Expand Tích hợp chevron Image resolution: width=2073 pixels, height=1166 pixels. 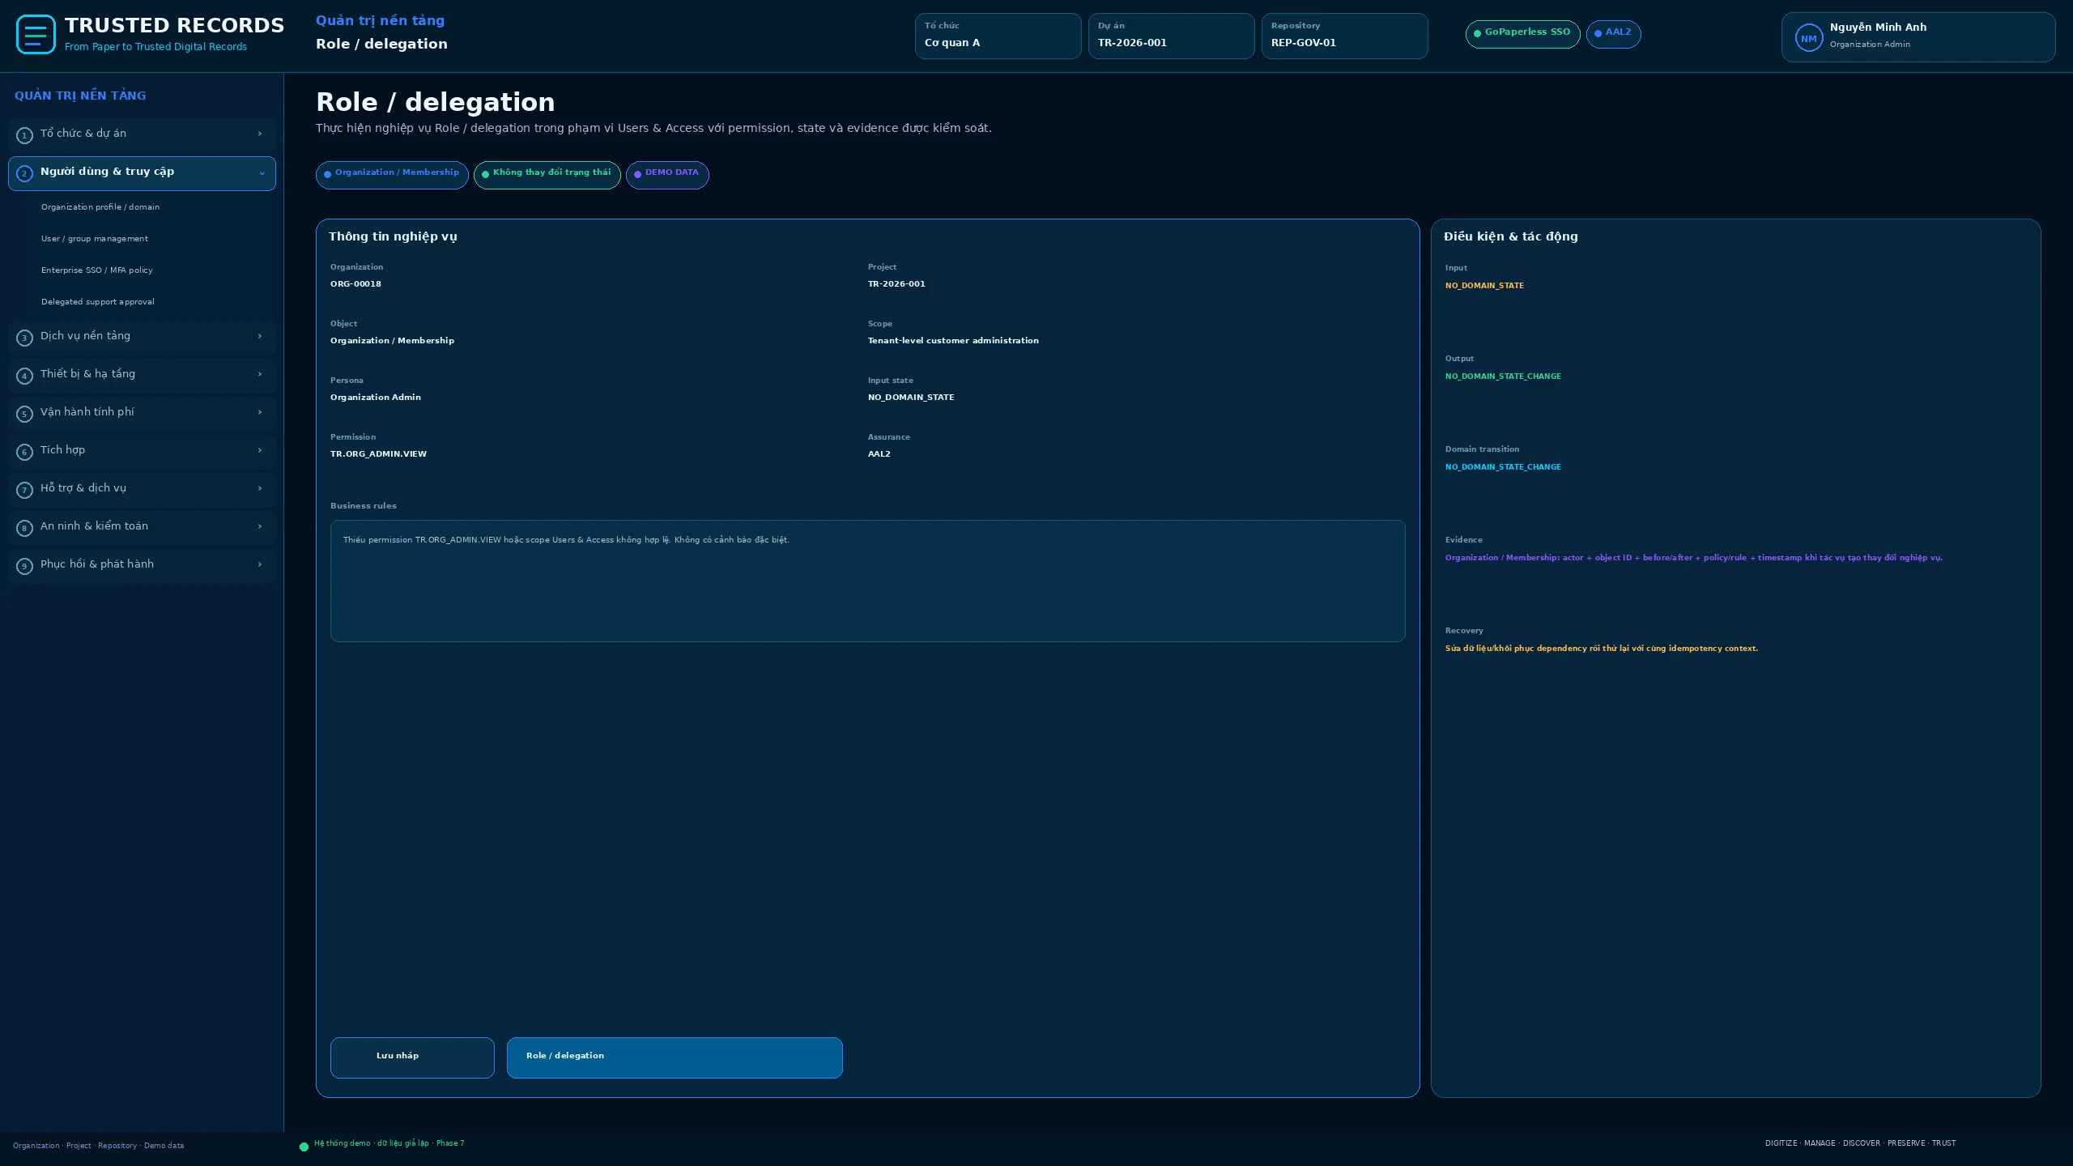pos(260,450)
